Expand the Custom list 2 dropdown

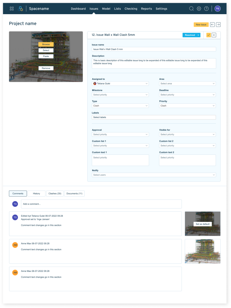click(187, 145)
